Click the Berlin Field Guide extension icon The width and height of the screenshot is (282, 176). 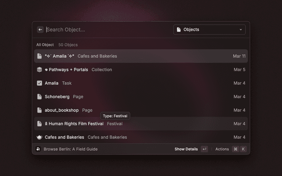[38, 149]
